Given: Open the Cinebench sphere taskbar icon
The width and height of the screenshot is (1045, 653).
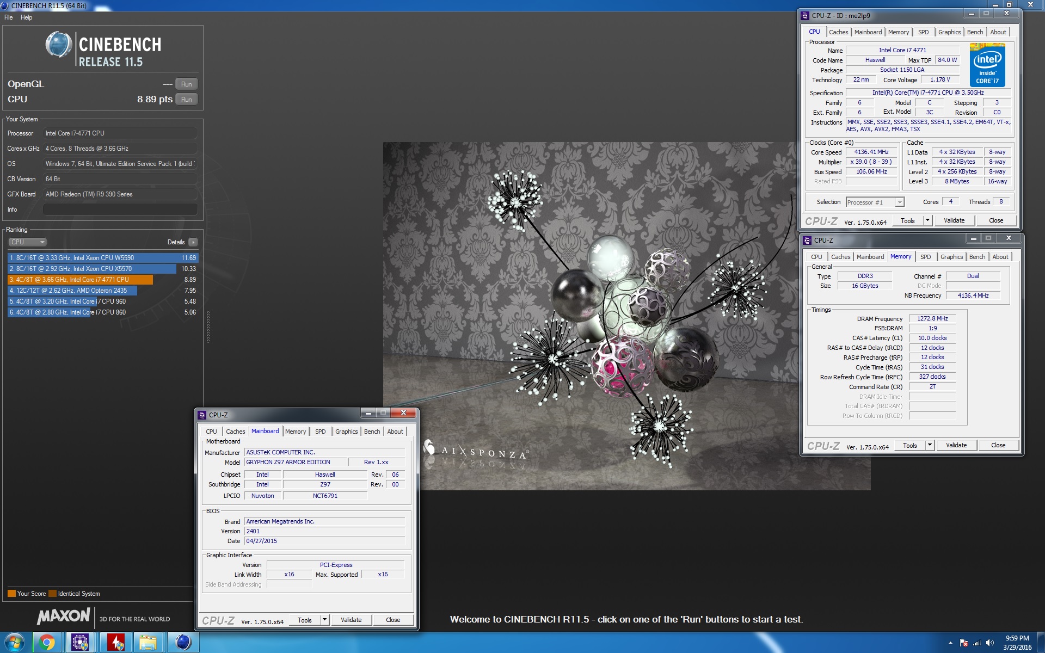Looking at the screenshot, I should pyautogui.click(x=183, y=643).
